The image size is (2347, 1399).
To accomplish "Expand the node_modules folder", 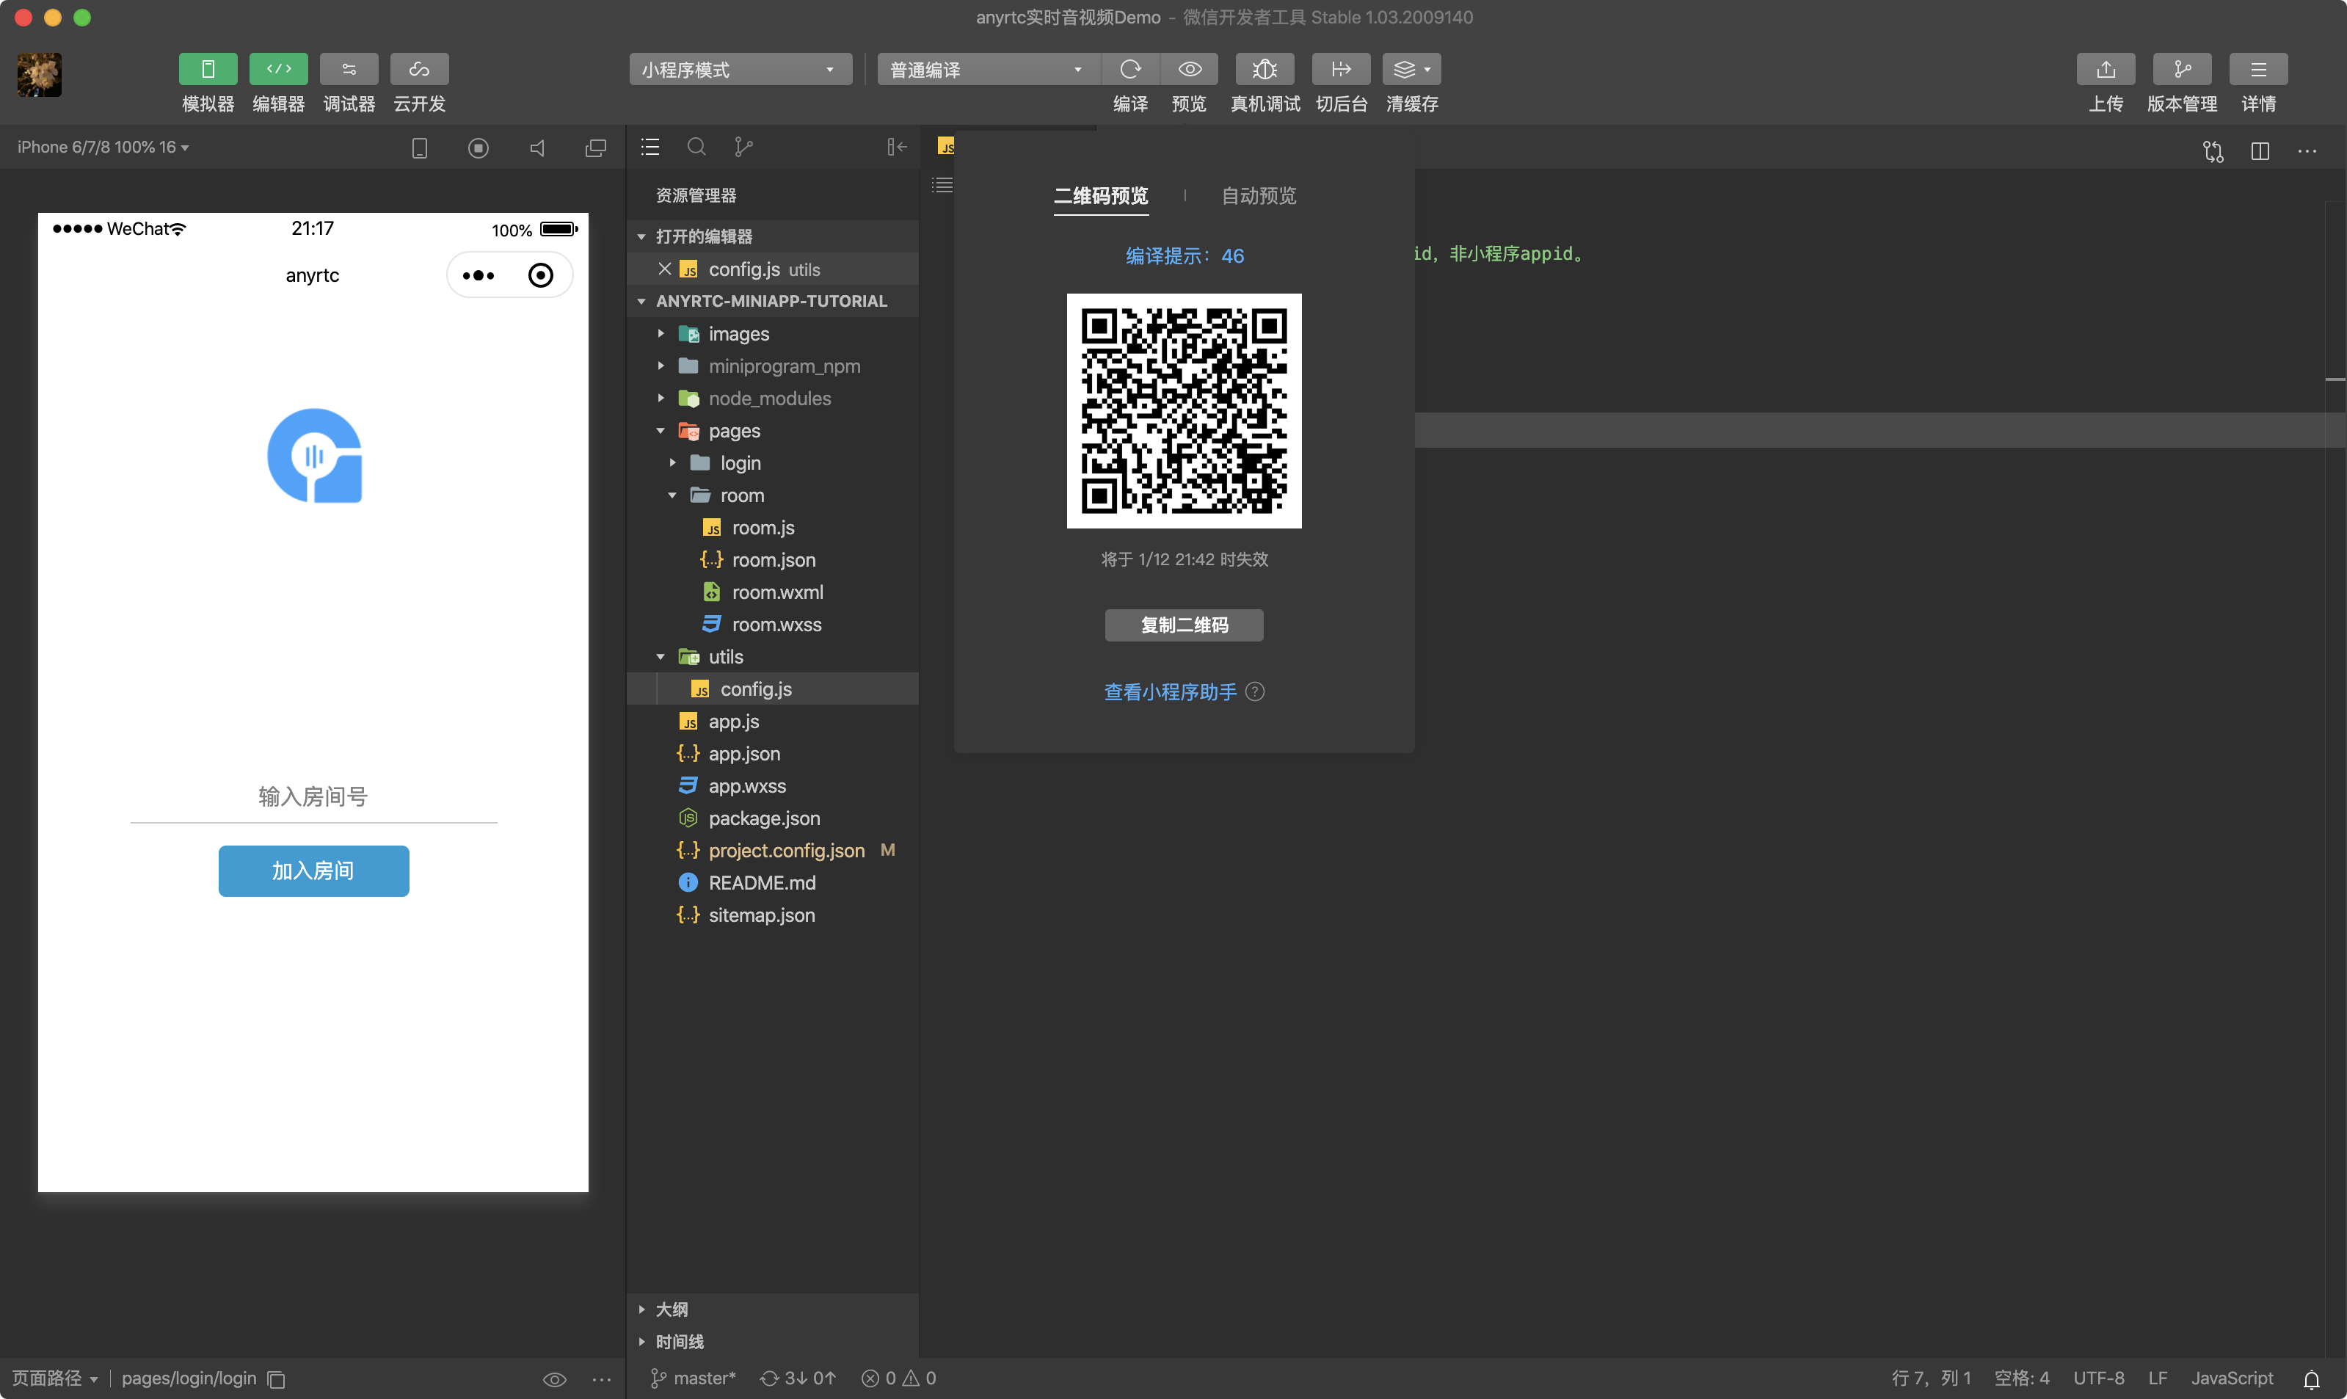I will pos(773,398).
